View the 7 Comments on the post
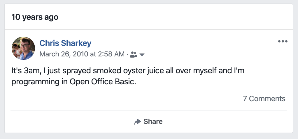The width and height of the screenshot is (298, 139). (x=264, y=99)
